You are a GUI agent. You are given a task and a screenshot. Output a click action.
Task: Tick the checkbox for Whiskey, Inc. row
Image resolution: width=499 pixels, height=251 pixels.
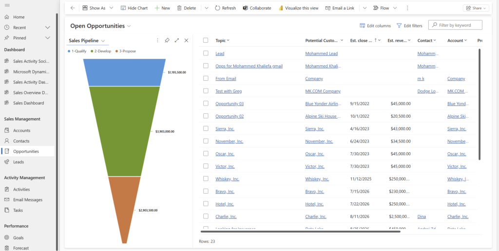206,179
